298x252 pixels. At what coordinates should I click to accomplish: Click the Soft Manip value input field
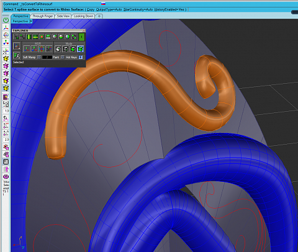point(47,57)
